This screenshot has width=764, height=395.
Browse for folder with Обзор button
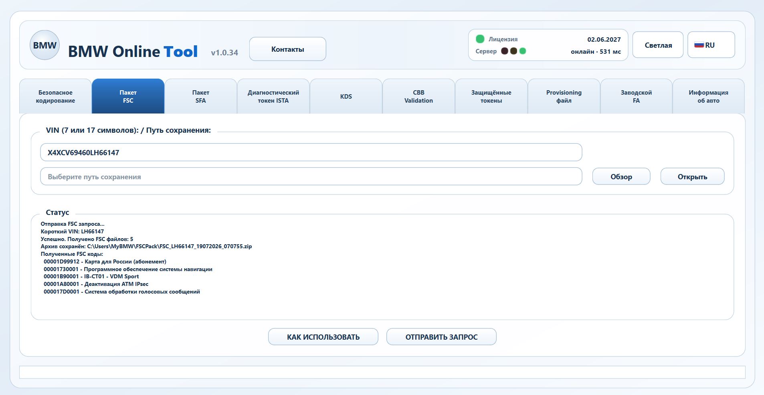coord(621,176)
